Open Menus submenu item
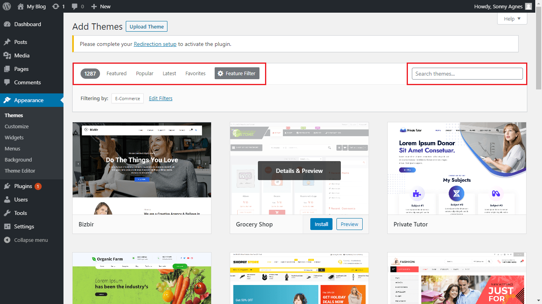 pos(12,148)
